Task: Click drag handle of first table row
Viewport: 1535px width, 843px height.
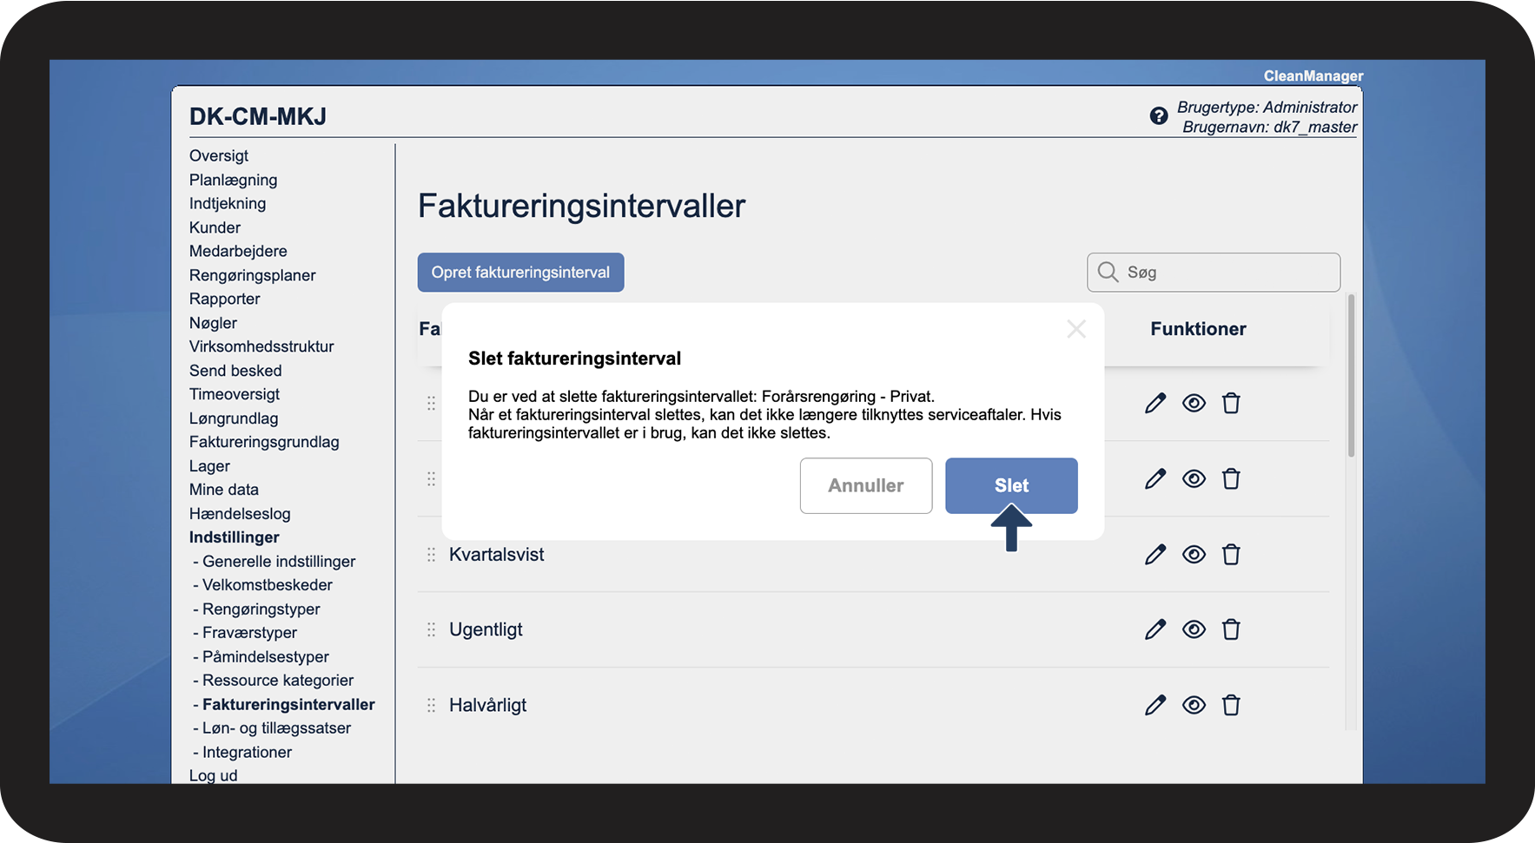Action: tap(431, 403)
